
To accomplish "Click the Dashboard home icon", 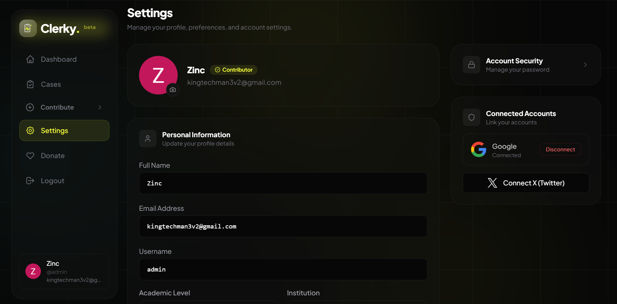I will tap(30, 59).
